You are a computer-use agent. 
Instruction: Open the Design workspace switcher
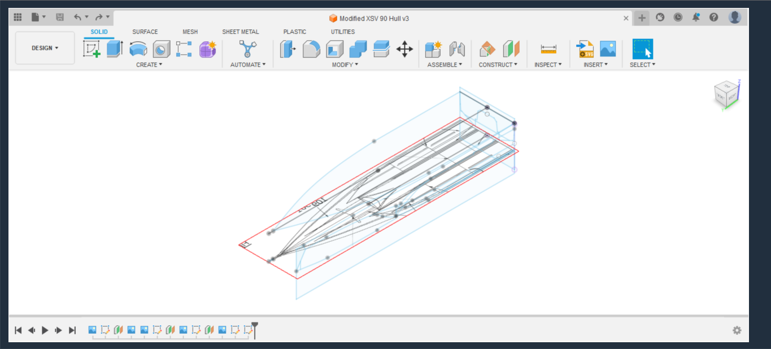tap(45, 48)
